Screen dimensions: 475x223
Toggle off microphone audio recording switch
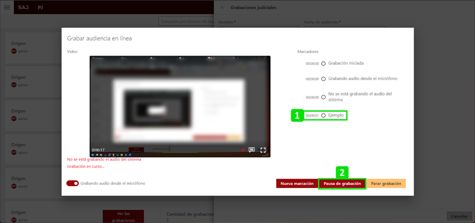(73, 183)
